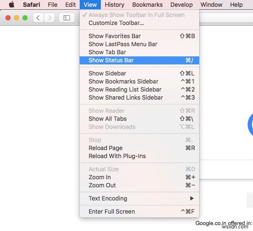253x231 pixels.
Task: Open the History menu
Action: [114, 5]
